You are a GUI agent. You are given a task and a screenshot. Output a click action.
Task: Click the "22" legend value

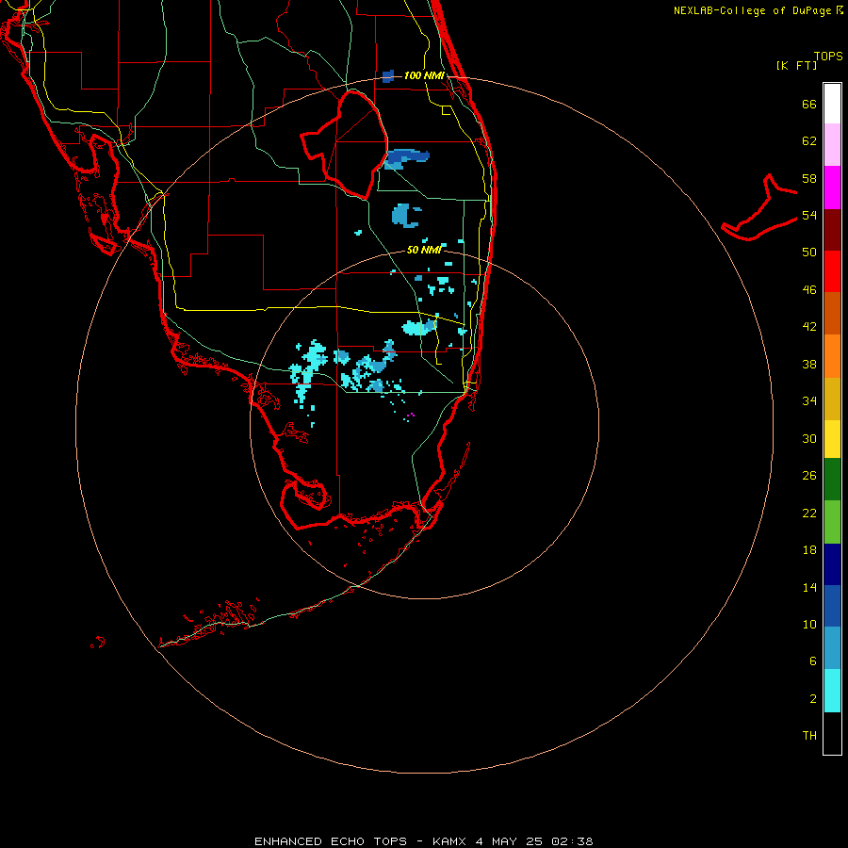click(809, 514)
